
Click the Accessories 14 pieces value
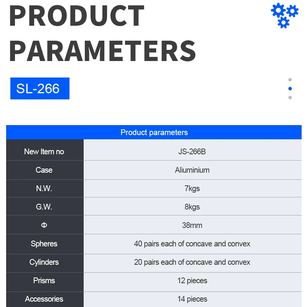[x=192, y=299]
